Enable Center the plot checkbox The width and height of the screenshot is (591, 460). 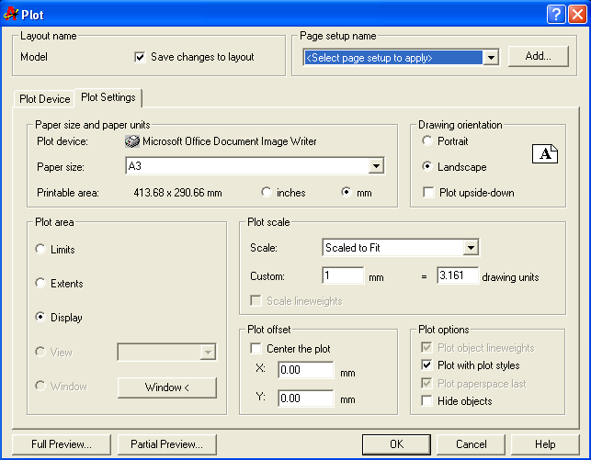[256, 349]
